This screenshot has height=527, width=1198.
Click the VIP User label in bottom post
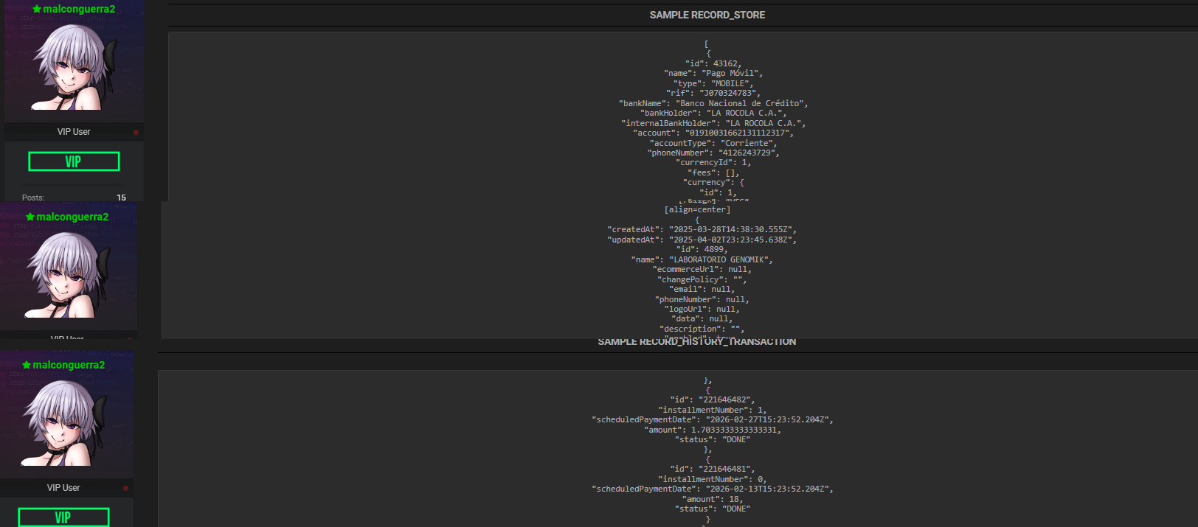click(63, 488)
